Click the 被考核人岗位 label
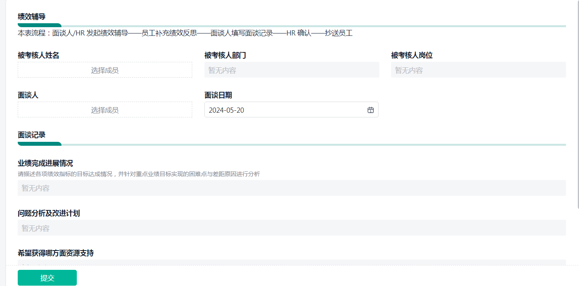The width and height of the screenshot is (579, 286). [x=412, y=56]
